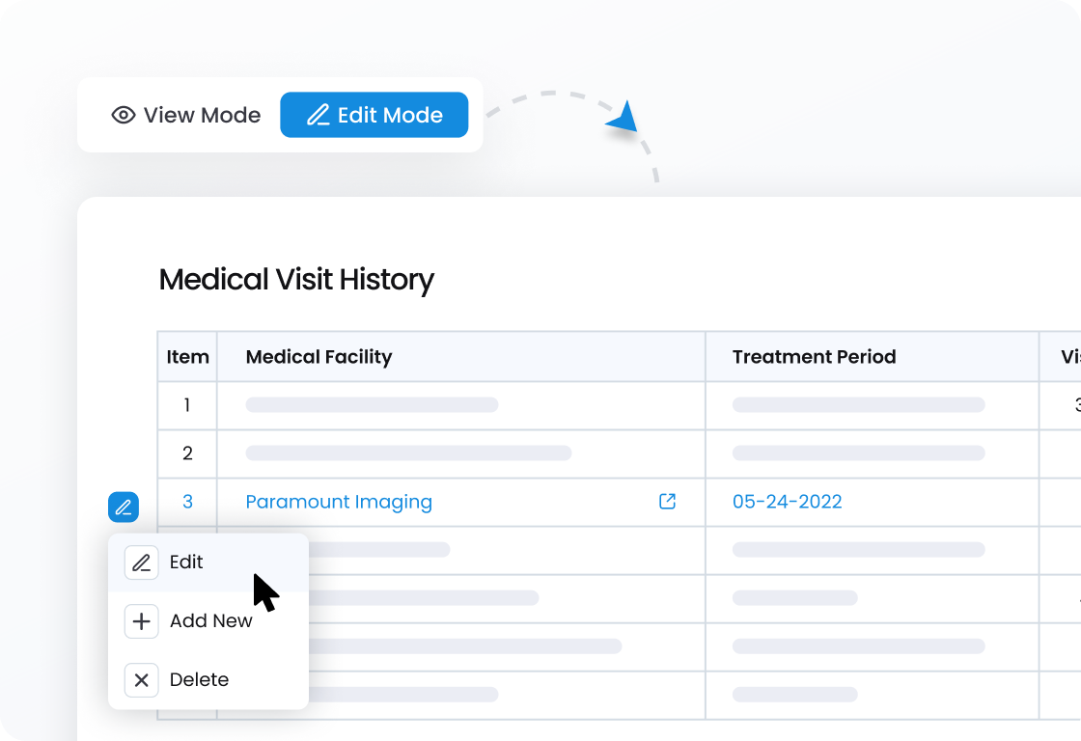Click the pencil icon in Edit Mode button
The height and width of the screenshot is (741, 1081).
click(x=318, y=116)
